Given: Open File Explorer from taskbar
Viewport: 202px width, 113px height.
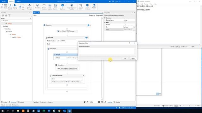Looking at the screenshot, I should (18, 111).
